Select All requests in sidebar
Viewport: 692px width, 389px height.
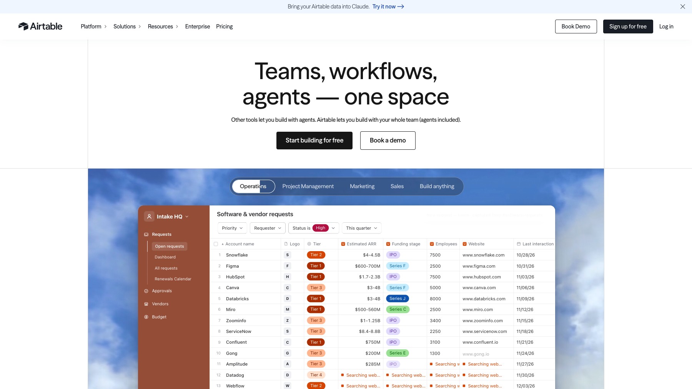(x=166, y=268)
